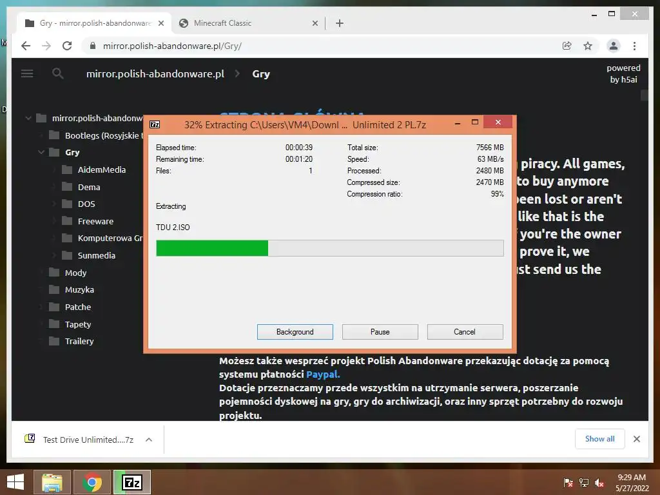Open the Muzyka folder
The image size is (660, 495).
[x=79, y=289]
